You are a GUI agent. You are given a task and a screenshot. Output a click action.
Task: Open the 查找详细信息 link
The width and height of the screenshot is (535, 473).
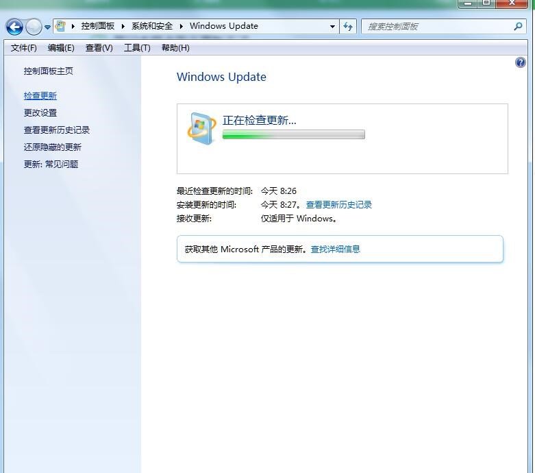[x=336, y=249]
